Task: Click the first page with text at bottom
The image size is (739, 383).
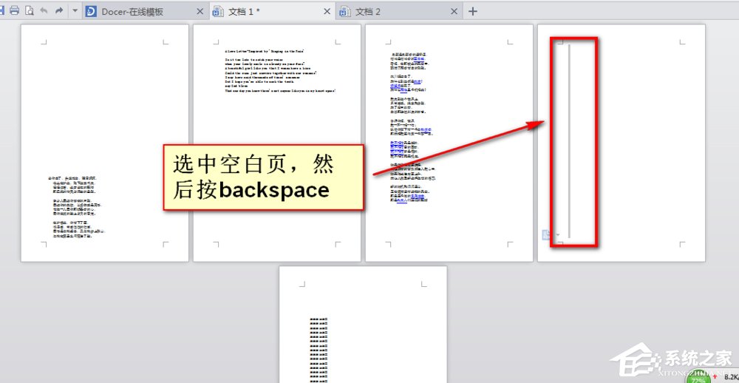Action: 105,143
